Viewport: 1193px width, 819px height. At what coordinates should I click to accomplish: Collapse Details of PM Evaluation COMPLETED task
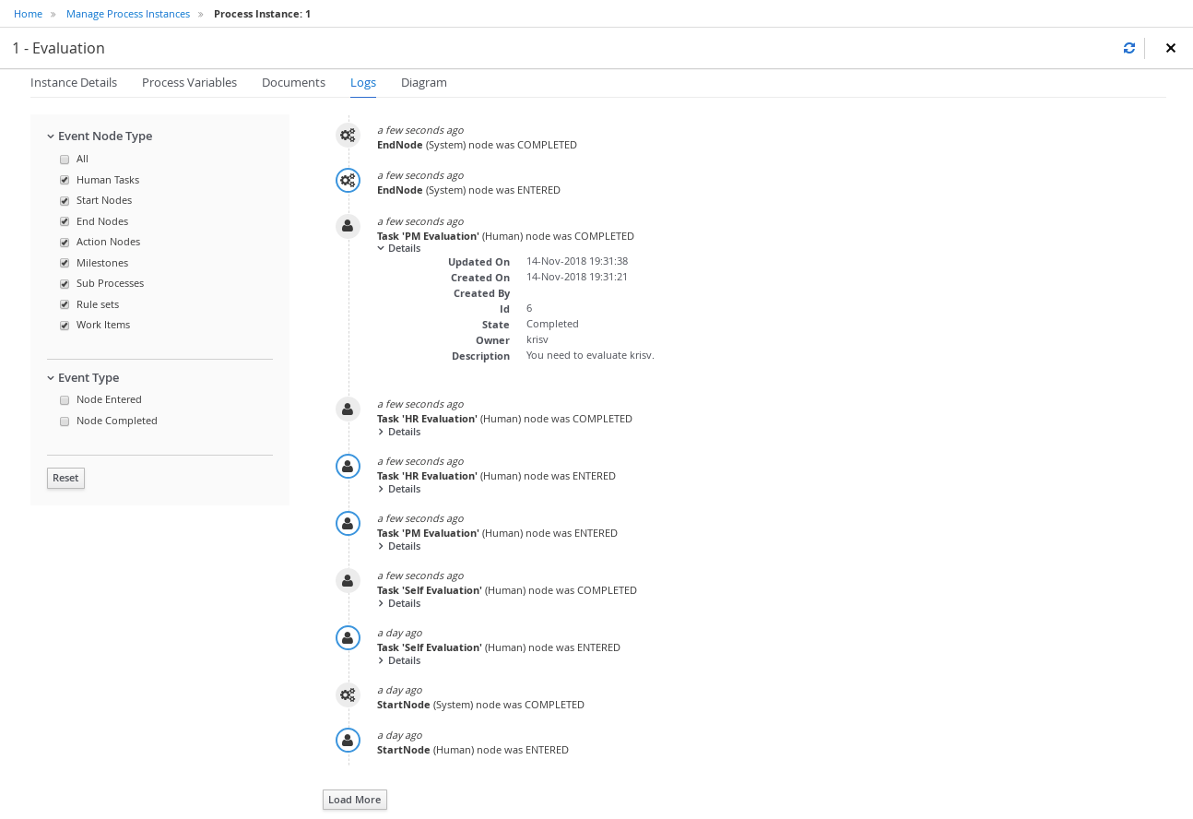pos(399,248)
